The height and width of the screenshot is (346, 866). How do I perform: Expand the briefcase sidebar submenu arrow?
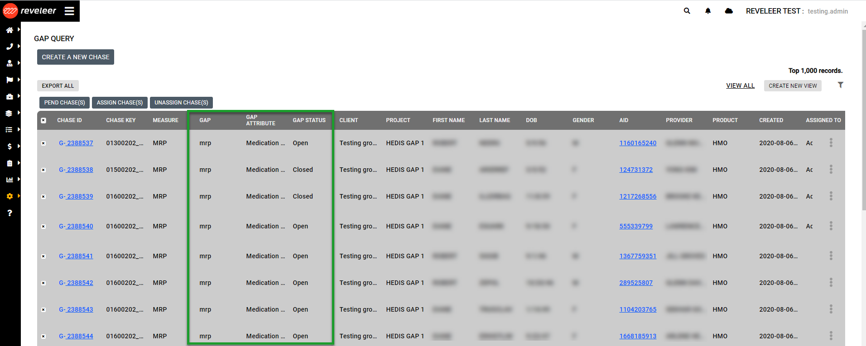click(19, 96)
